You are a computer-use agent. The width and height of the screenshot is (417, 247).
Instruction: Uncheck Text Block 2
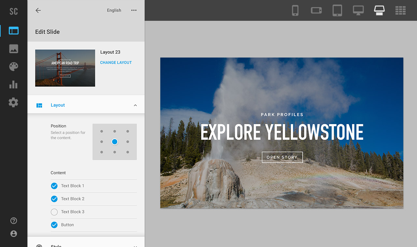(x=54, y=199)
